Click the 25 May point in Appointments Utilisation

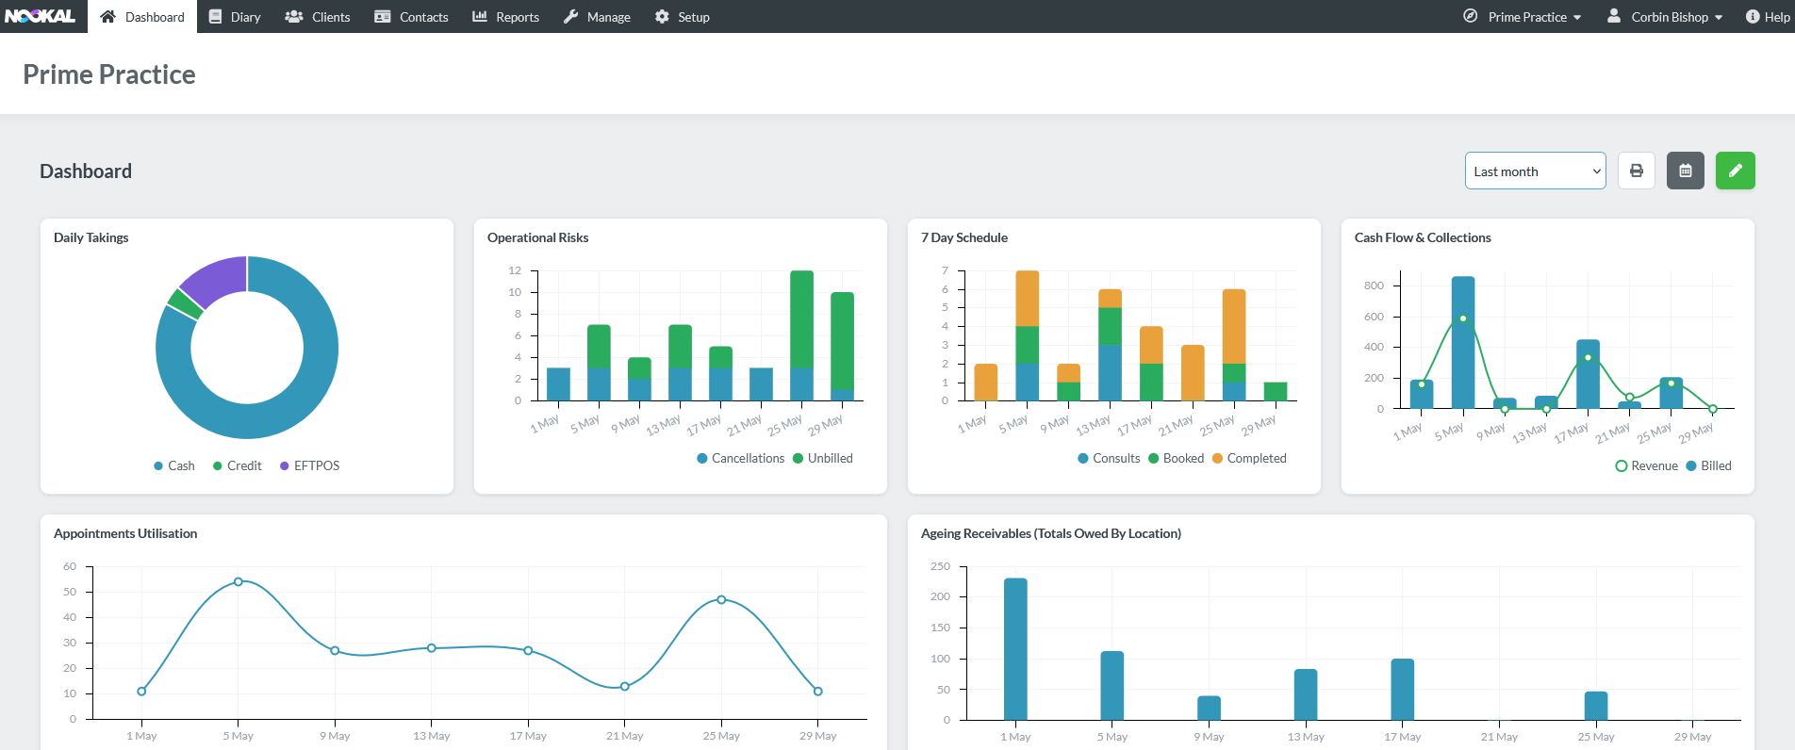(721, 599)
